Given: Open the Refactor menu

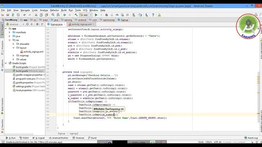Looking at the screenshot, I should [54, 10].
